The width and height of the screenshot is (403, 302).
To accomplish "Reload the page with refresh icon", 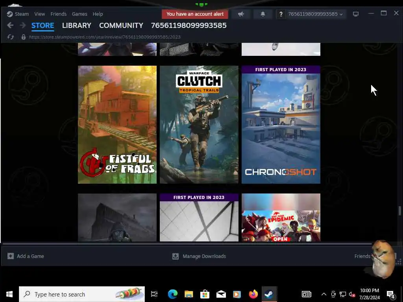I will tap(11, 37).
